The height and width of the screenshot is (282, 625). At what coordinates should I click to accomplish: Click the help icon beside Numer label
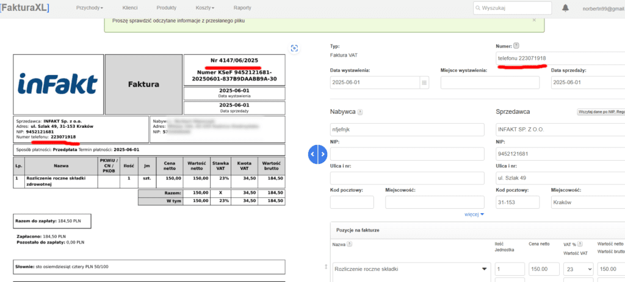(516, 46)
